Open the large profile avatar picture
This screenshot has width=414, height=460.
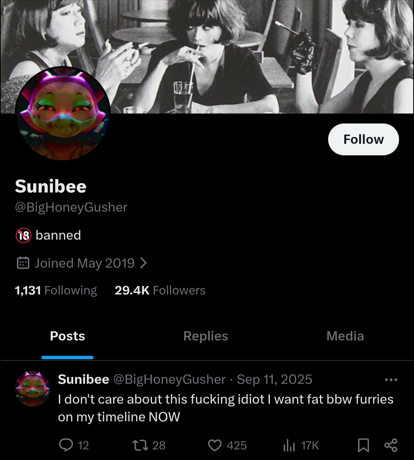point(63,113)
